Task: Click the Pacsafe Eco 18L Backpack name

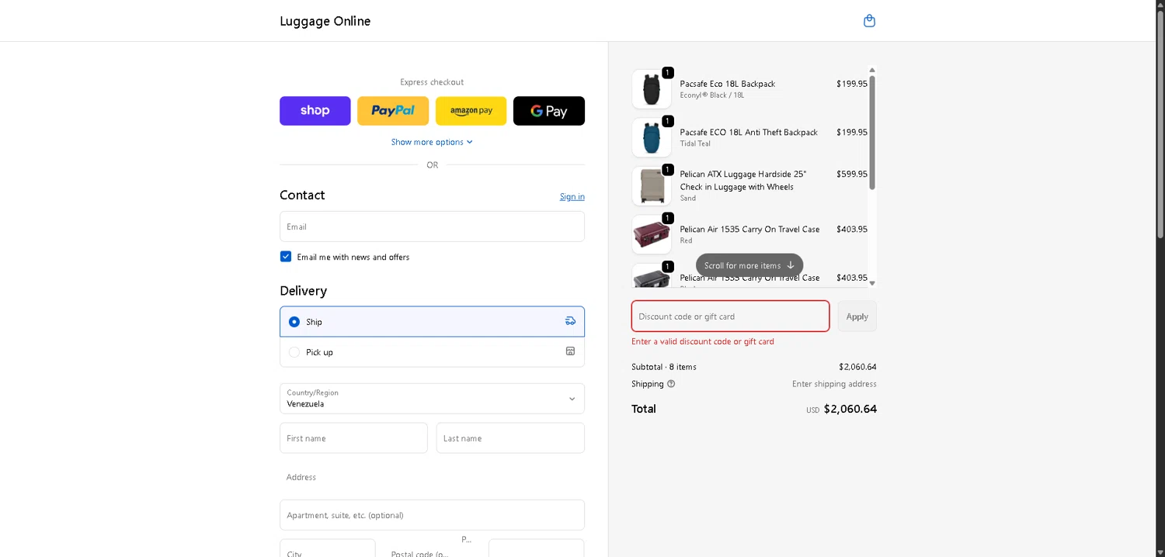Action: pyautogui.click(x=728, y=84)
